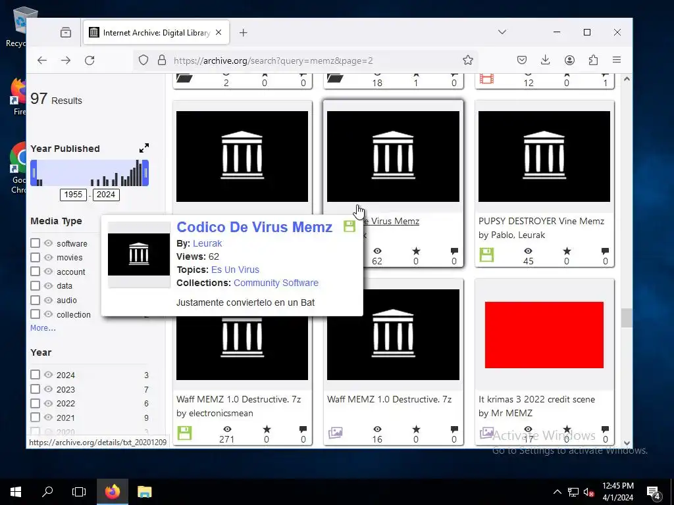
Task: Click the floppy icon on electronicsmean Waff MEMZ card
Action: (185, 433)
